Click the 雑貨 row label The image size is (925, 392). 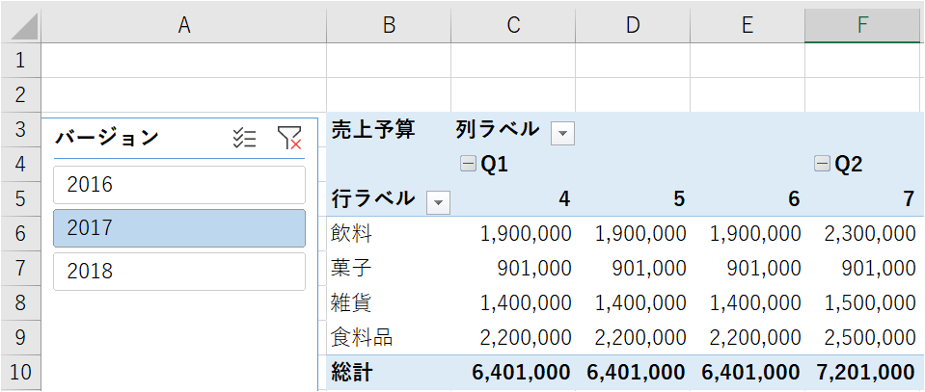(352, 303)
